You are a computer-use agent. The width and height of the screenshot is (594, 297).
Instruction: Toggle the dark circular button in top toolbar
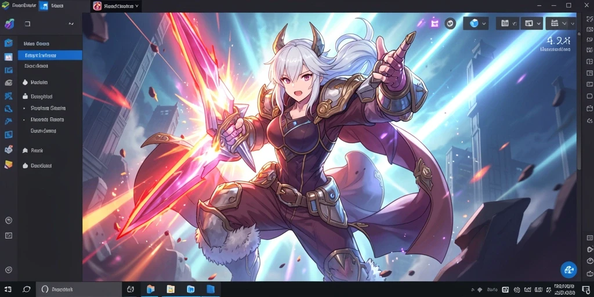click(450, 23)
